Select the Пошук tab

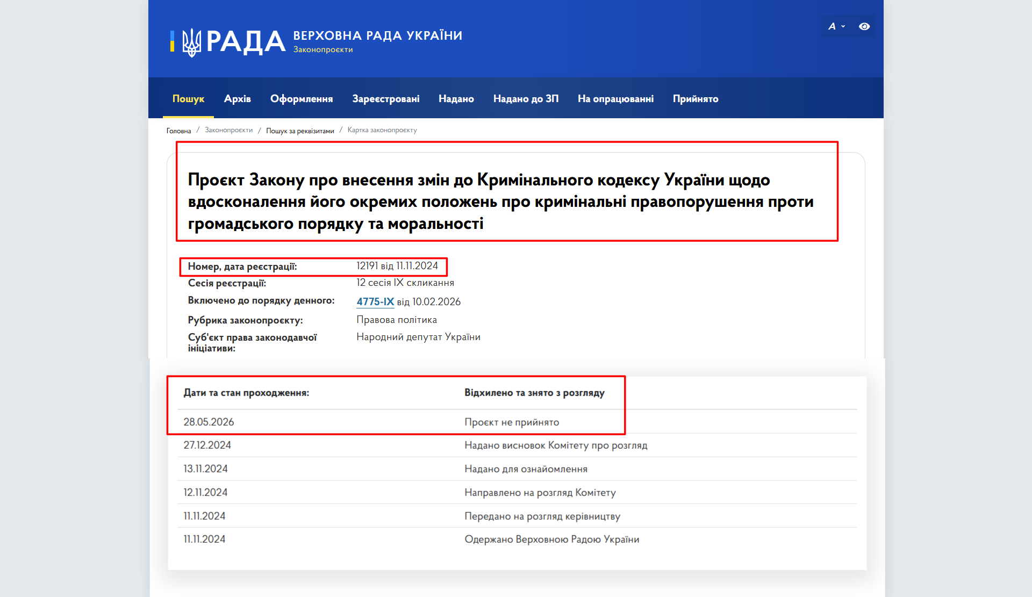pos(188,98)
